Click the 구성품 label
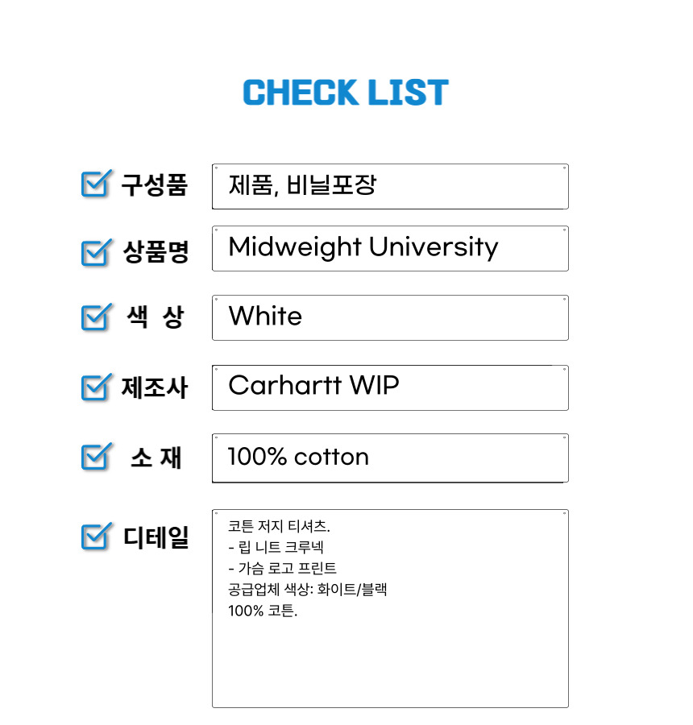Image resolution: width=693 pixels, height=725 pixels. pos(154,185)
